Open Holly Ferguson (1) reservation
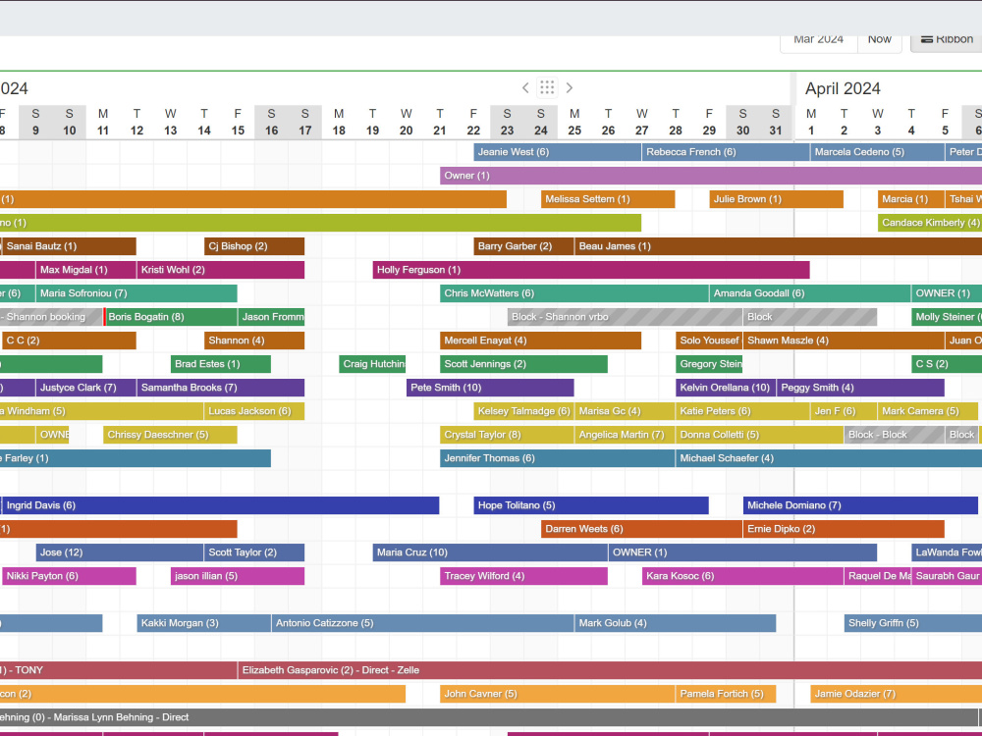The width and height of the screenshot is (982, 736). [x=591, y=270]
